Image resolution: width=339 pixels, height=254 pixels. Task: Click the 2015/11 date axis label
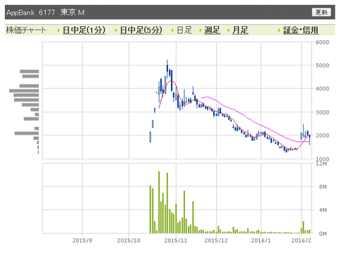[x=176, y=241]
